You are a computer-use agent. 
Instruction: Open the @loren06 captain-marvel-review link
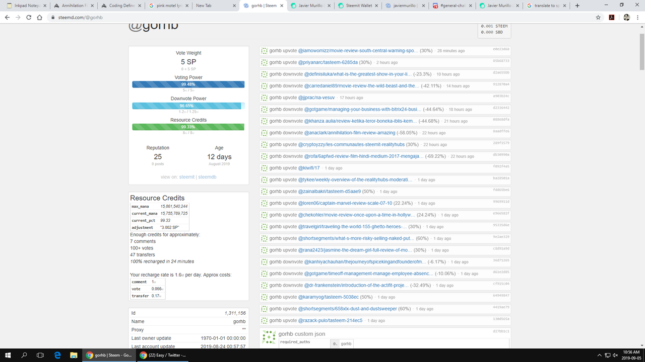[345, 203]
